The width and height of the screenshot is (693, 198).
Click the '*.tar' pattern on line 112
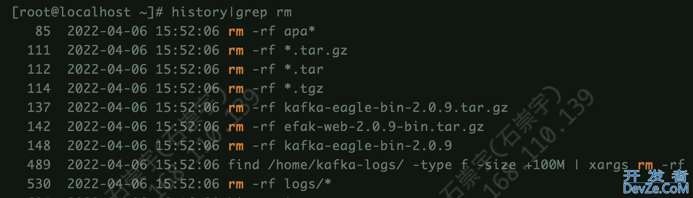click(x=304, y=69)
